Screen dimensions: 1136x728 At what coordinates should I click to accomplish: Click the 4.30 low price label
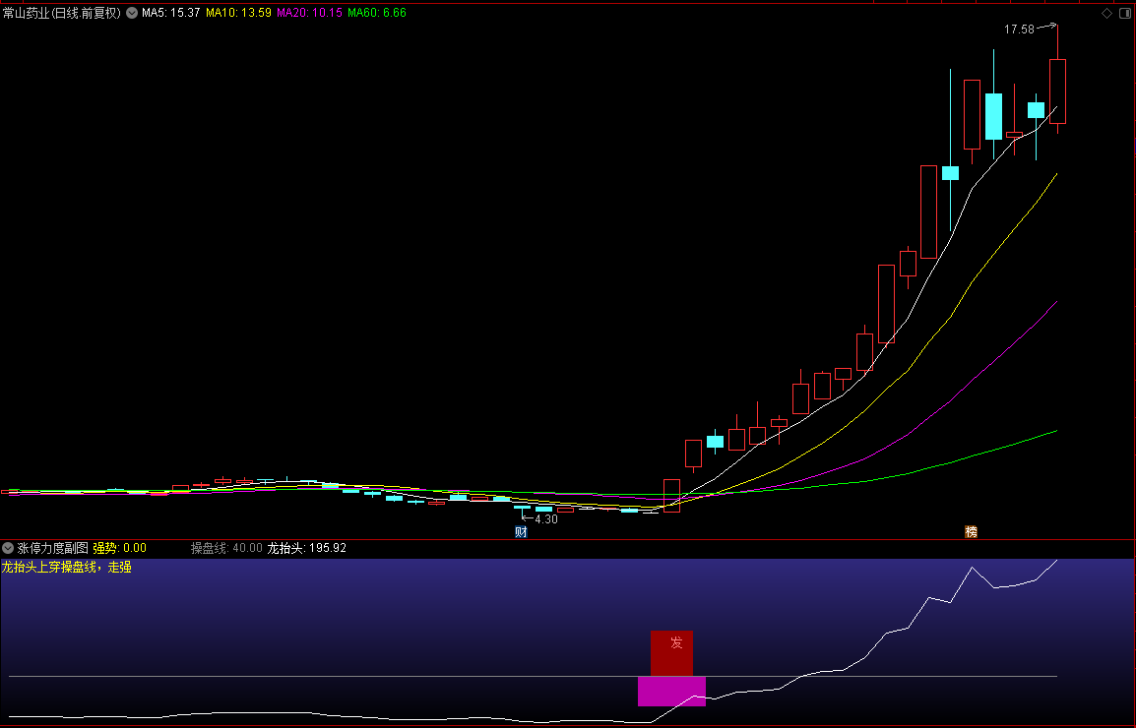click(546, 519)
